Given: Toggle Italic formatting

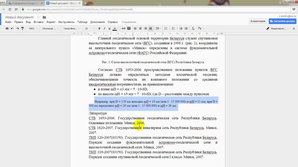Looking at the screenshot, I should pyautogui.click(x=104, y=29).
